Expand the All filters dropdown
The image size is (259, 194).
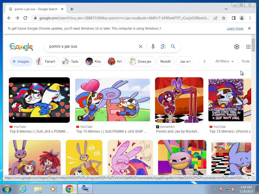[224, 61]
